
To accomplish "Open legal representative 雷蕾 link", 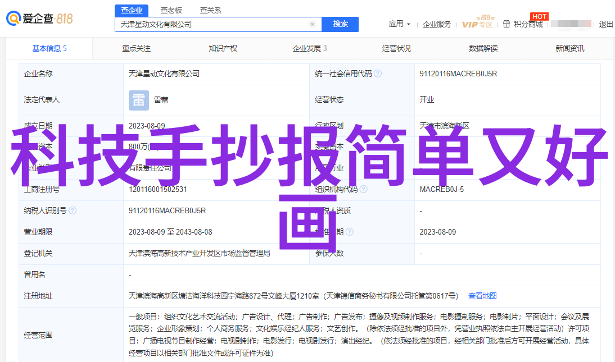I will point(161,100).
